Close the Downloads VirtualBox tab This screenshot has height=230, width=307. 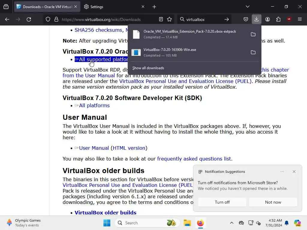click(x=76, y=7)
